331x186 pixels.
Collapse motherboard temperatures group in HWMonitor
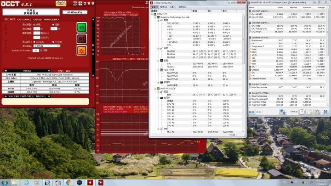(158, 48)
